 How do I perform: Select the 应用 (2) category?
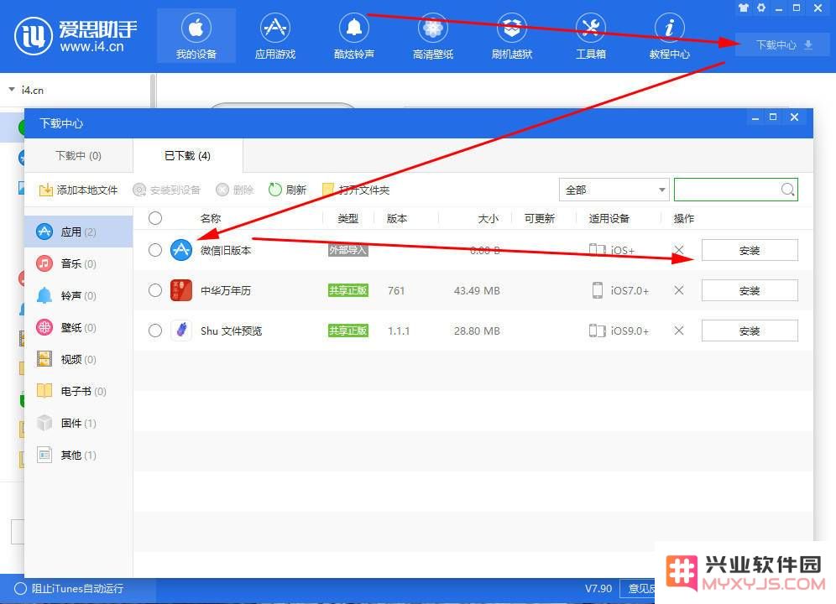[78, 232]
